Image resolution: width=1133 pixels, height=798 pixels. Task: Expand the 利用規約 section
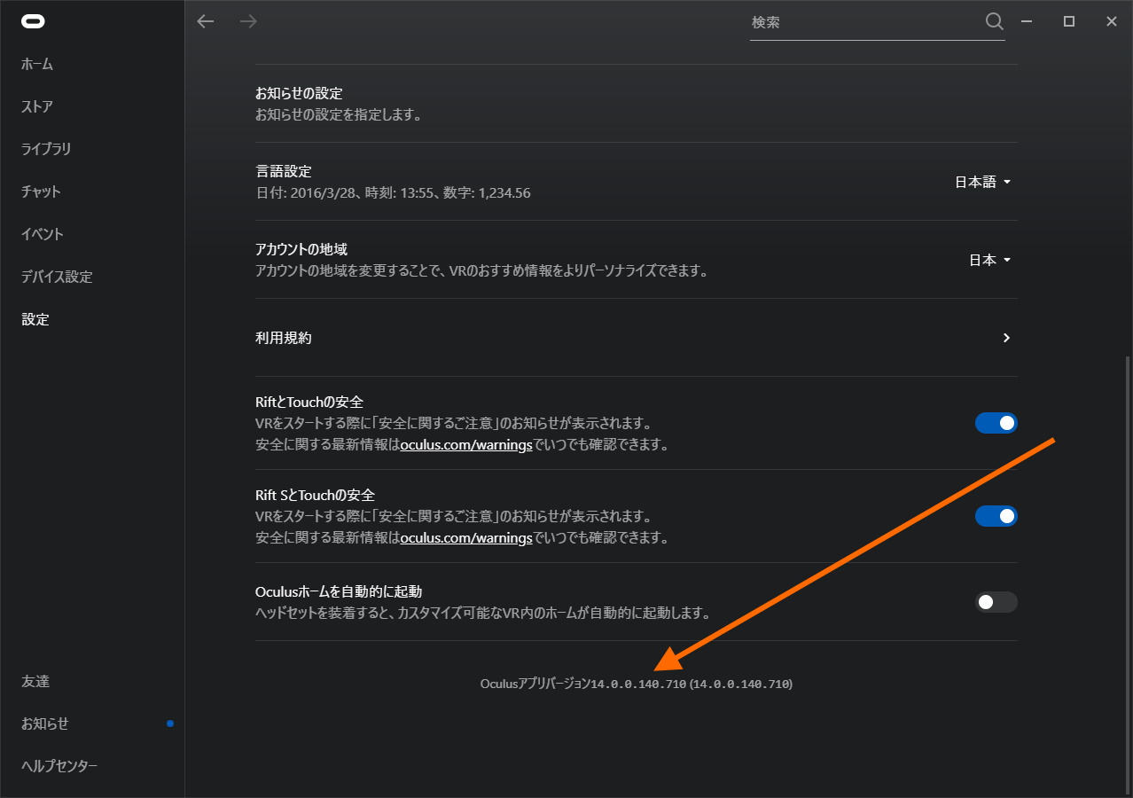1005,338
